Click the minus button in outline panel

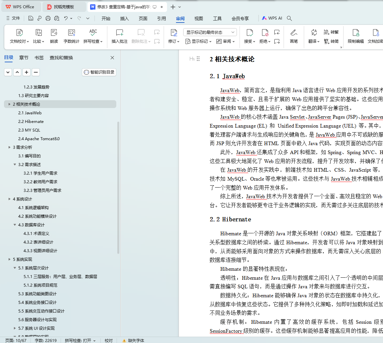pos(36,72)
